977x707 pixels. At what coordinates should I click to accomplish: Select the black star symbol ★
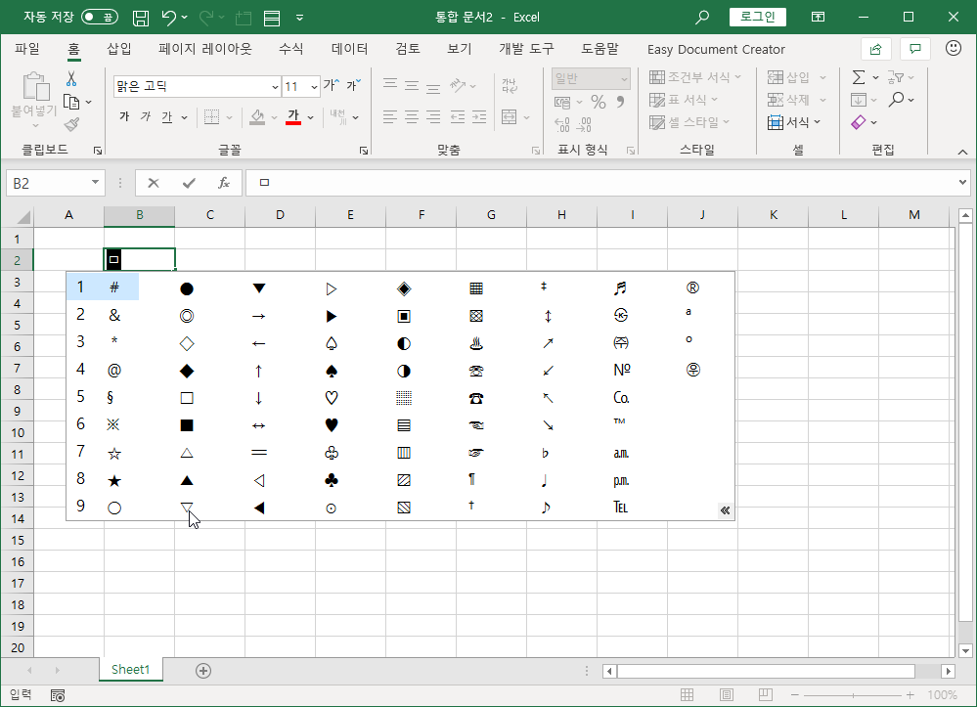pyautogui.click(x=114, y=480)
